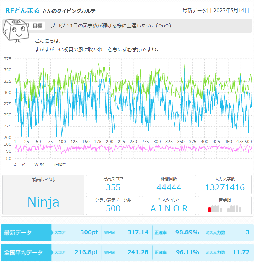Click the 全国平均データ blue header
This screenshot has height=262, width=254.
[x=26, y=252]
